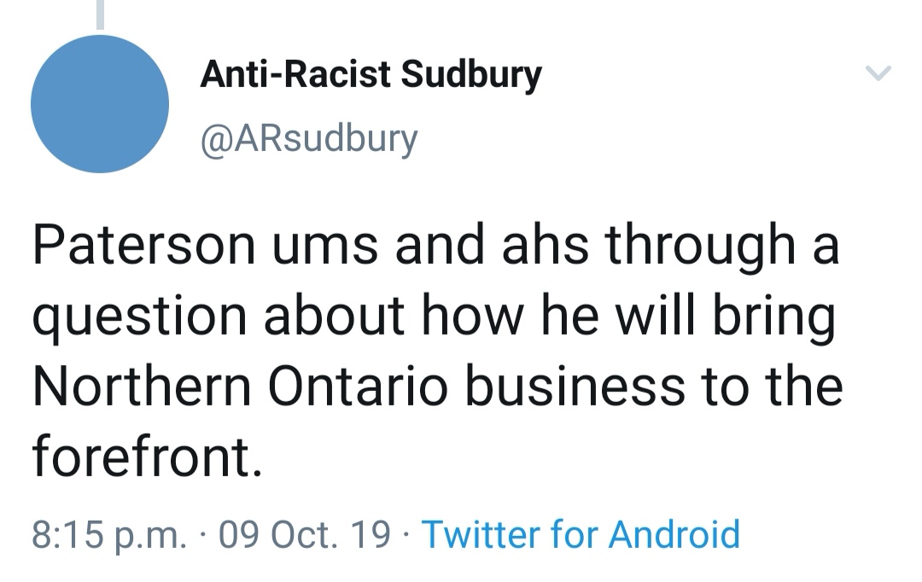The height and width of the screenshot is (582, 922).
Task: Tap the blue circular profile avatar
Action: click(x=100, y=104)
